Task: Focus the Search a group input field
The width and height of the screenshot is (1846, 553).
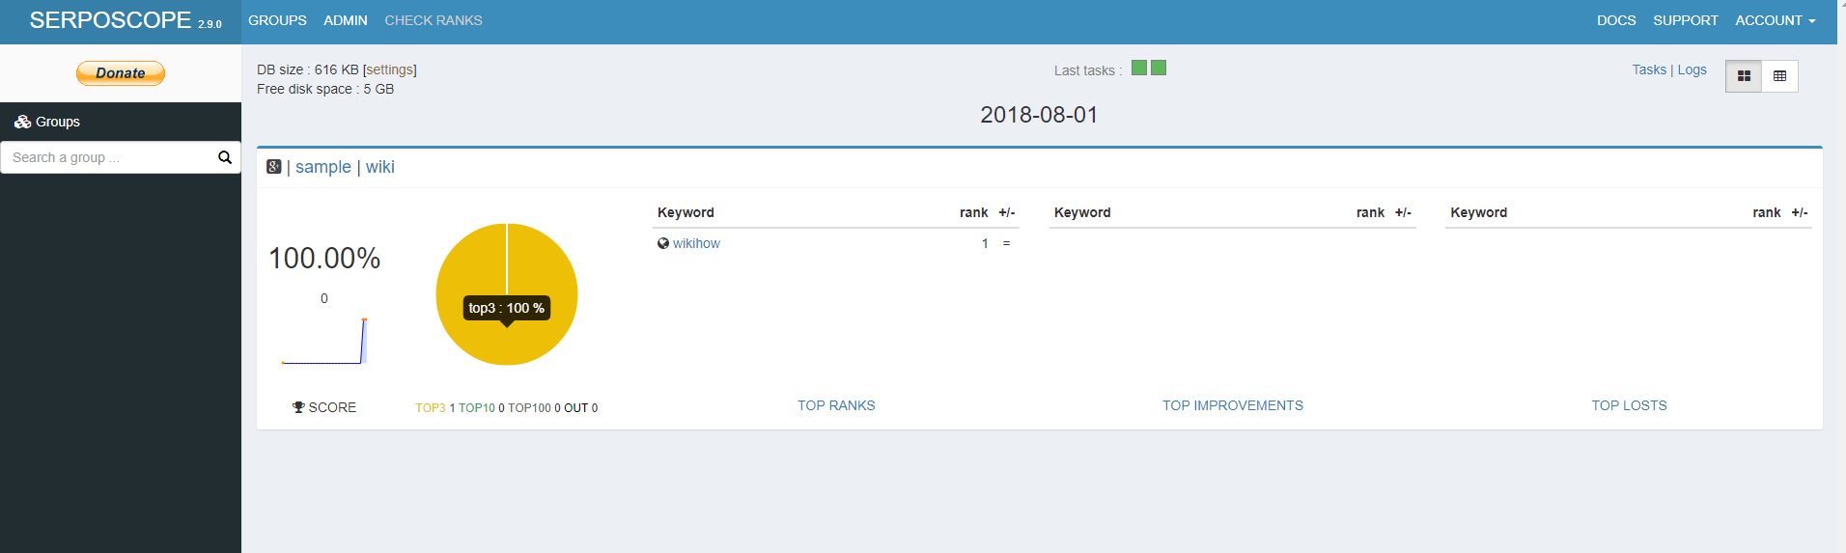Action: point(109,157)
